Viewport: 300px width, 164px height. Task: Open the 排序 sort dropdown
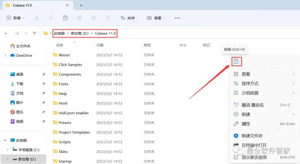tap(129, 18)
